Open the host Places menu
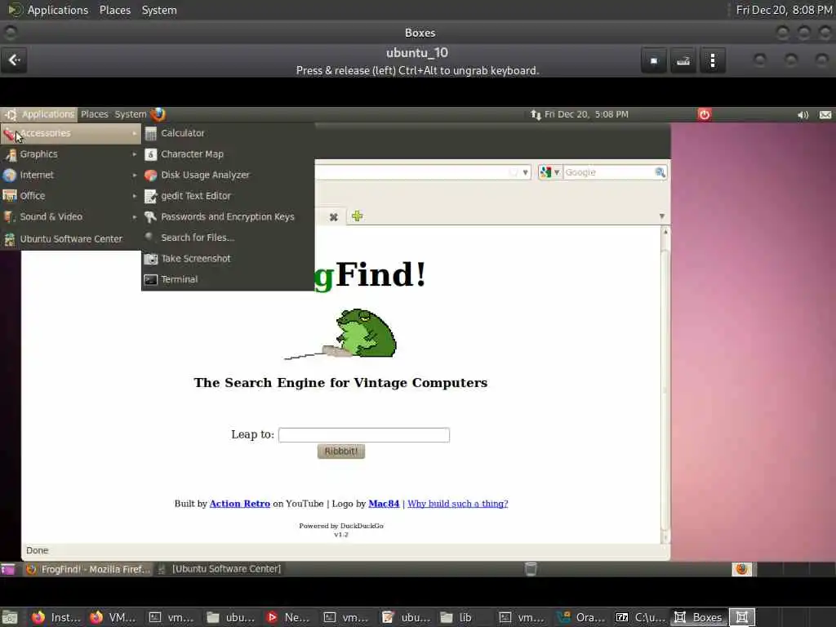The height and width of the screenshot is (627, 836). (x=114, y=10)
